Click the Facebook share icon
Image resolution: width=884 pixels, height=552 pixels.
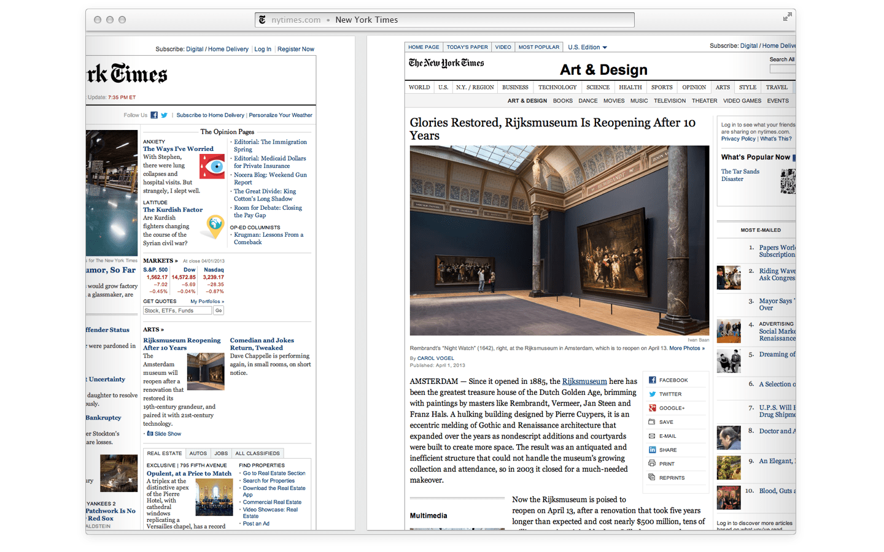(652, 380)
